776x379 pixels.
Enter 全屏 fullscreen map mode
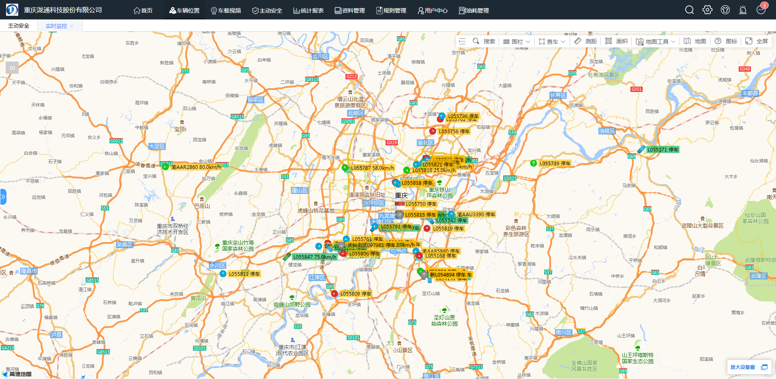tap(757, 41)
